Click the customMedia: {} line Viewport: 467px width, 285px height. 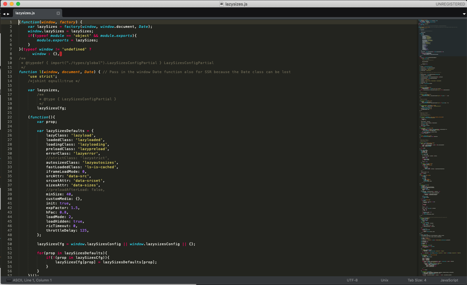[64, 199]
